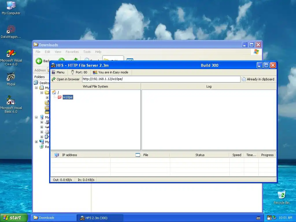Click the Speed column header
This screenshot has height=222, width=296.
pos(236,155)
